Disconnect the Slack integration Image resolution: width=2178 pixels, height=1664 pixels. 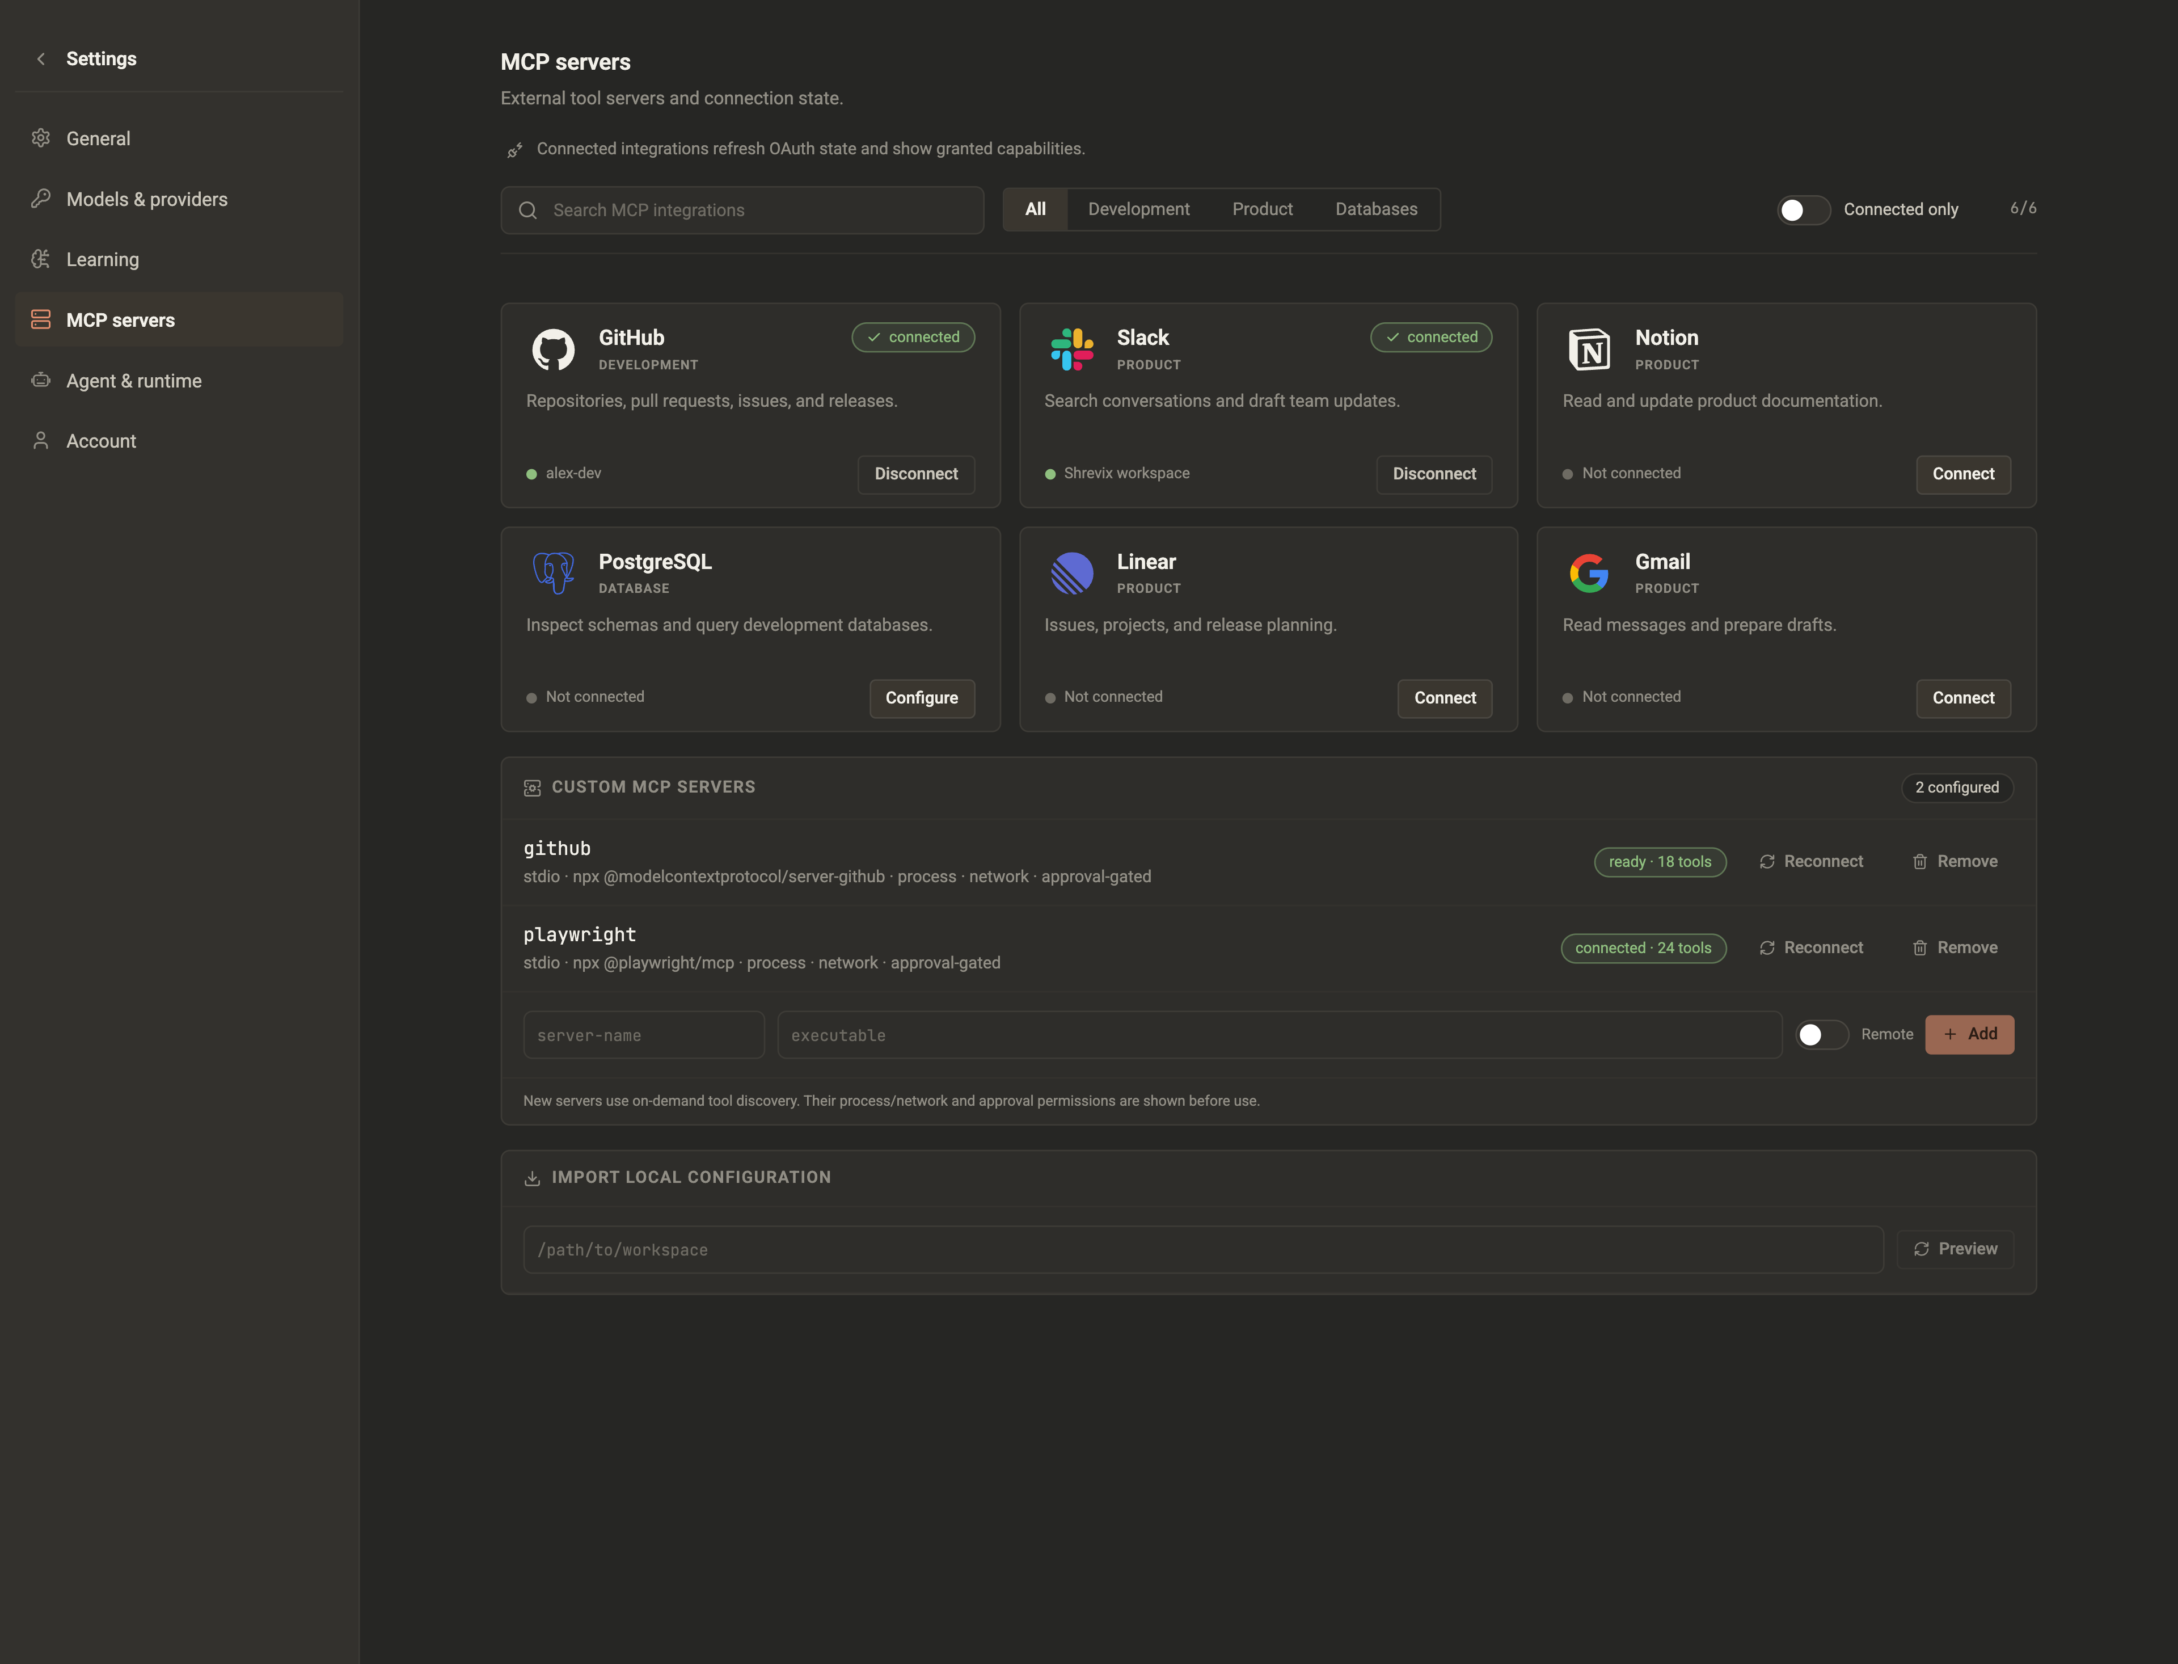click(x=1433, y=474)
